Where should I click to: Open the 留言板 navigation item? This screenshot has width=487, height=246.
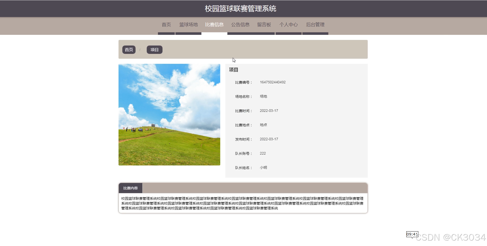pos(264,25)
